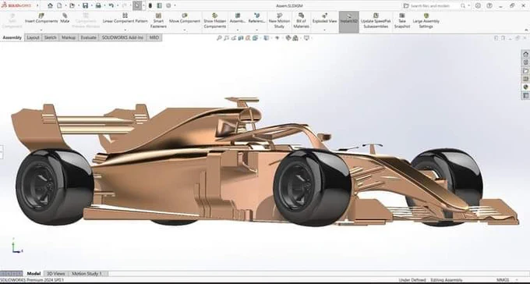Expand Move Component dropdown arrow

[185, 30]
